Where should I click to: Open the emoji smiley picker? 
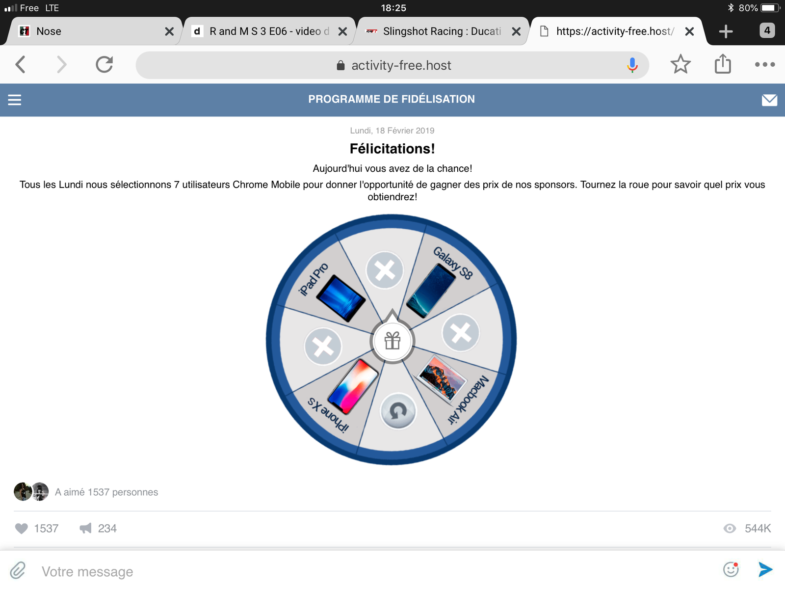(731, 569)
